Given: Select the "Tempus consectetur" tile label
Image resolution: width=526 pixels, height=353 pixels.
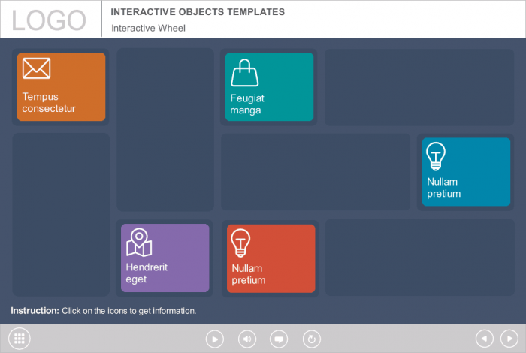Looking at the screenshot, I should click(50, 103).
